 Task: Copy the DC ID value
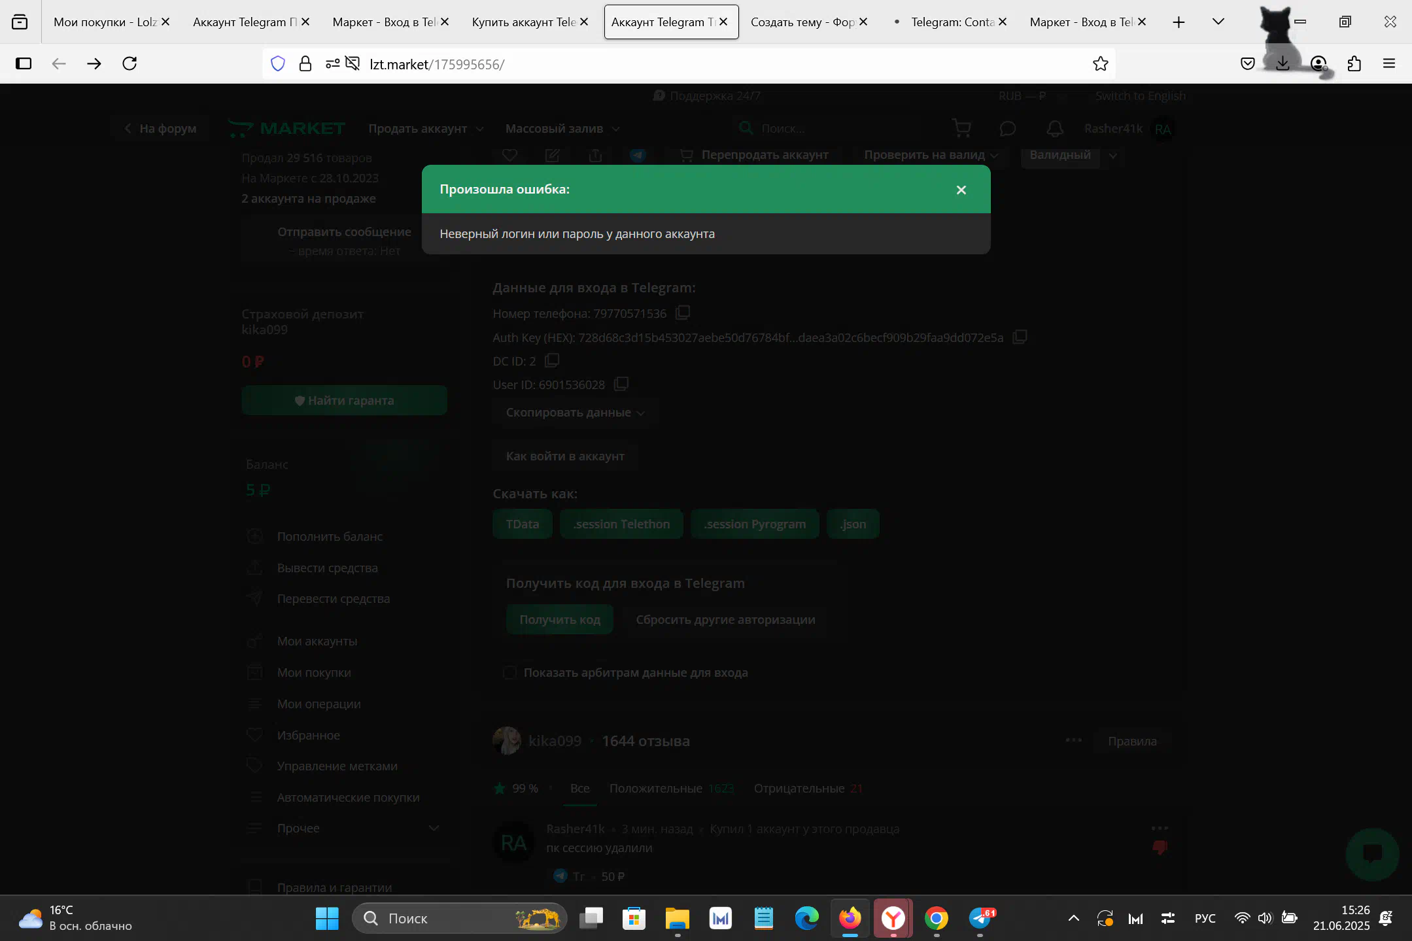(x=552, y=360)
